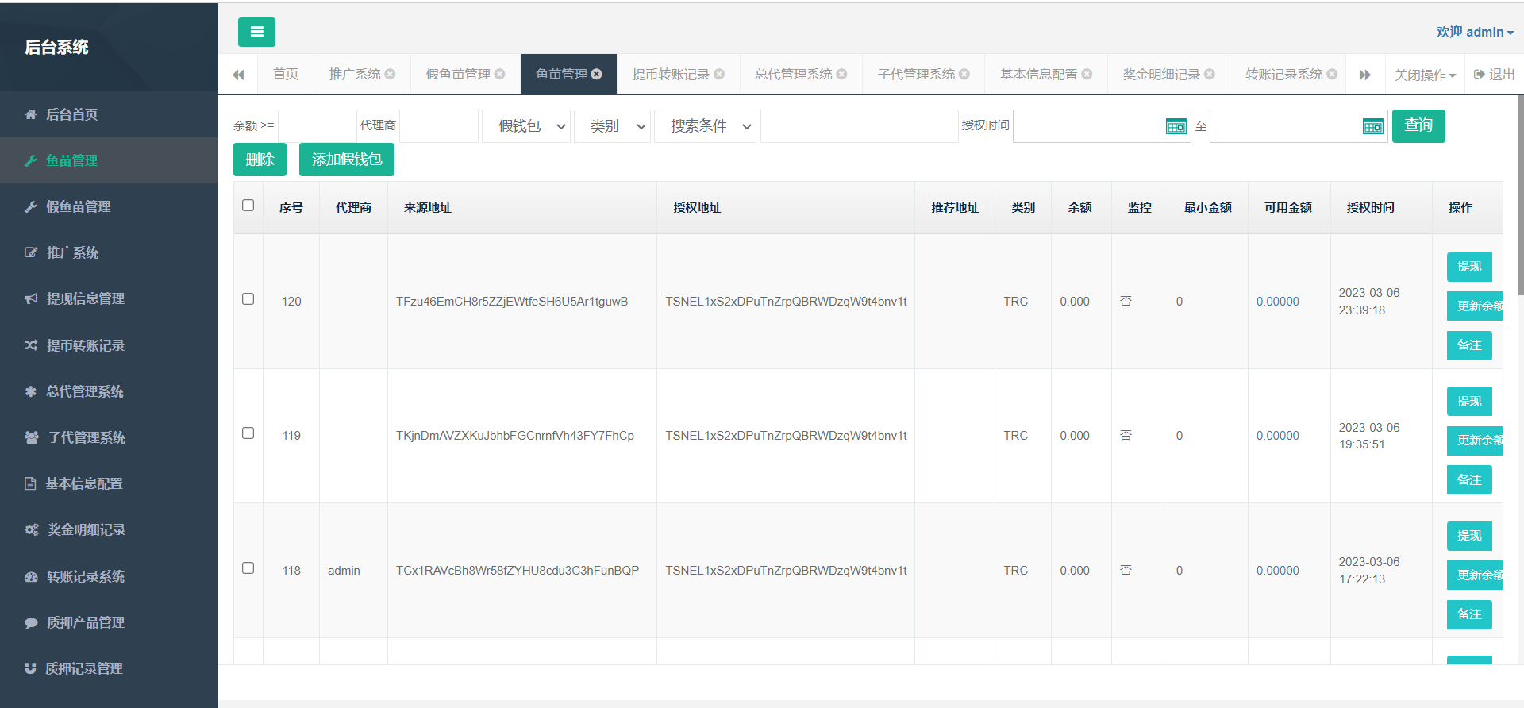Select the checkbox for row 118
This screenshot has width=1524, height=708.
pyautogui.click(x=248, y=568)
